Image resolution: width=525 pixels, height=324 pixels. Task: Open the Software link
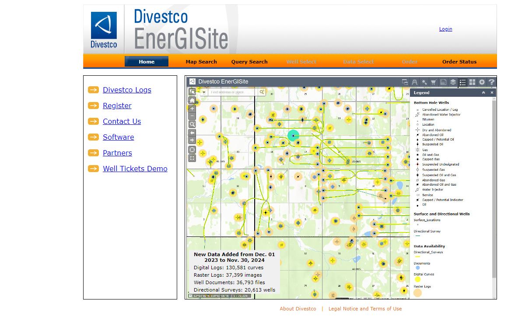[119, 137]
